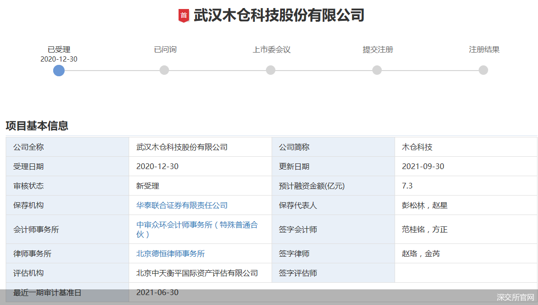Image resolution: width=538 pixels, height=305 pixels.
Task: Click the 保荐机构 label
Action: (28, 206)
